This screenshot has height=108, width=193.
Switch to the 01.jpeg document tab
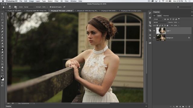[x=15, y=11]
